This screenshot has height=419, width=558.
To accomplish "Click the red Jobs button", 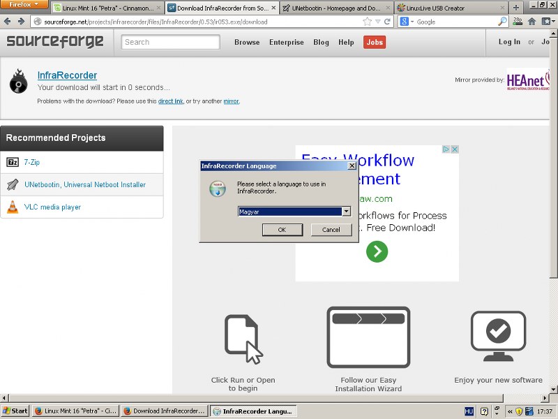I will coord(375,42).
